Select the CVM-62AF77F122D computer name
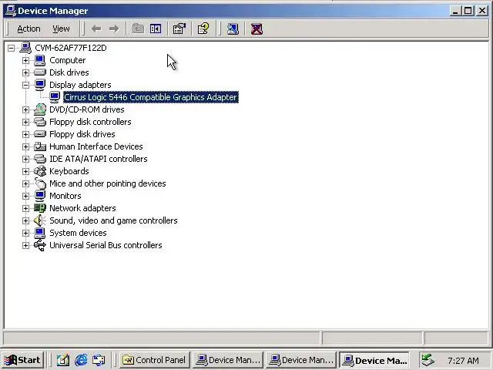The height and width of the screenshot is (370, 493). coord(71,48)
